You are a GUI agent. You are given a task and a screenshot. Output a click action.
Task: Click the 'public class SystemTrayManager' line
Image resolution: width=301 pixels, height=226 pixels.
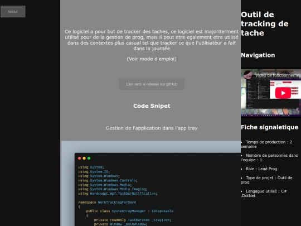pyautogui.click(x=130, y=211)
